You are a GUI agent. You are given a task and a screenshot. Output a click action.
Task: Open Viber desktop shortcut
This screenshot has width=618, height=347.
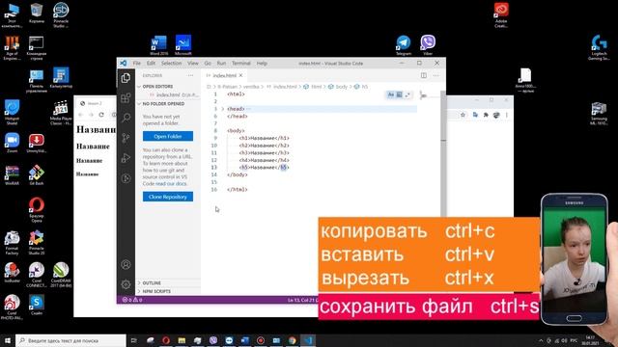click(428, 45)
